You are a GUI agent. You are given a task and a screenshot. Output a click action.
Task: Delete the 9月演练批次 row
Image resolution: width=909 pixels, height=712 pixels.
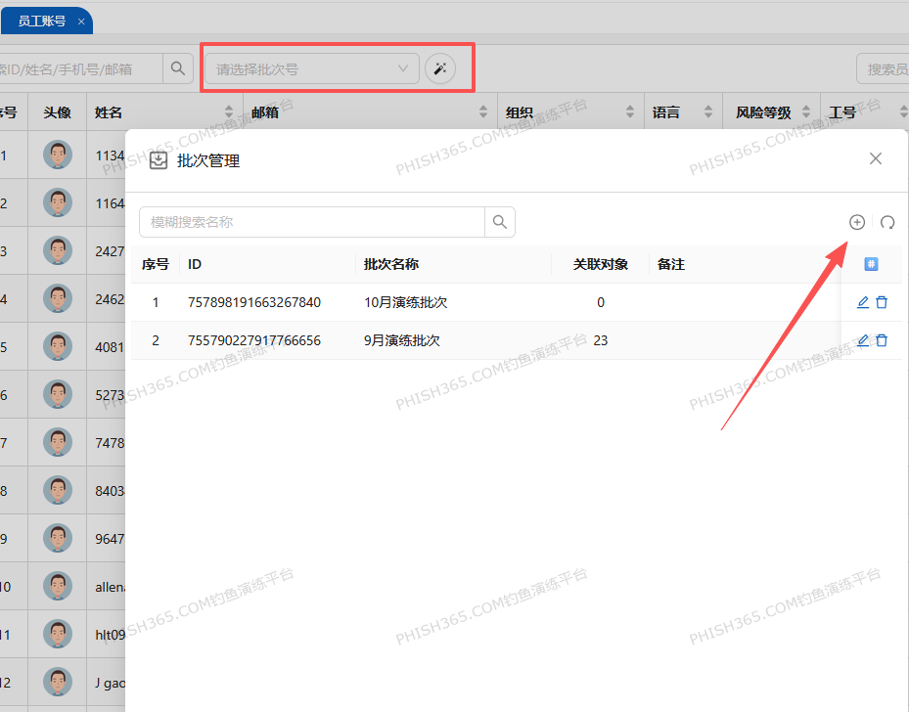point(882,340)
